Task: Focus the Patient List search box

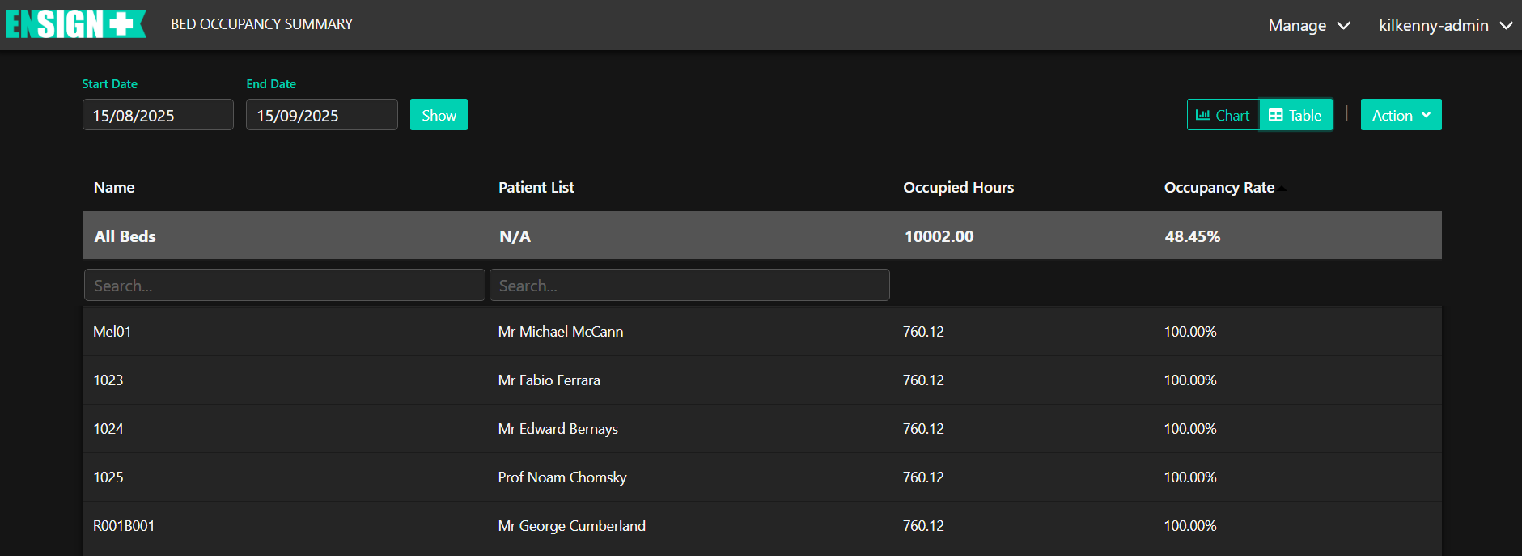Action: click(689, 286)
